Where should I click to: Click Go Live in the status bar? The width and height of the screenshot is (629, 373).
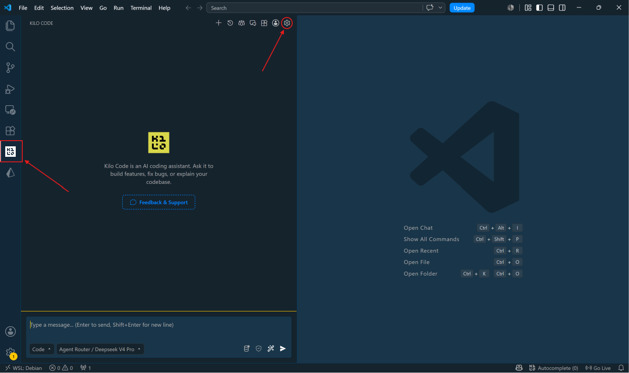[x=598, y=368]
